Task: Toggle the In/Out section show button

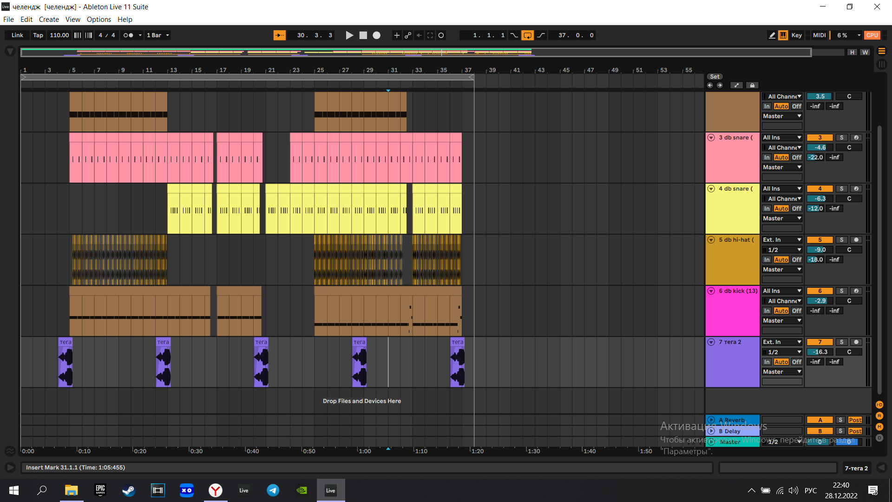Action: click(x=879, y=405)
